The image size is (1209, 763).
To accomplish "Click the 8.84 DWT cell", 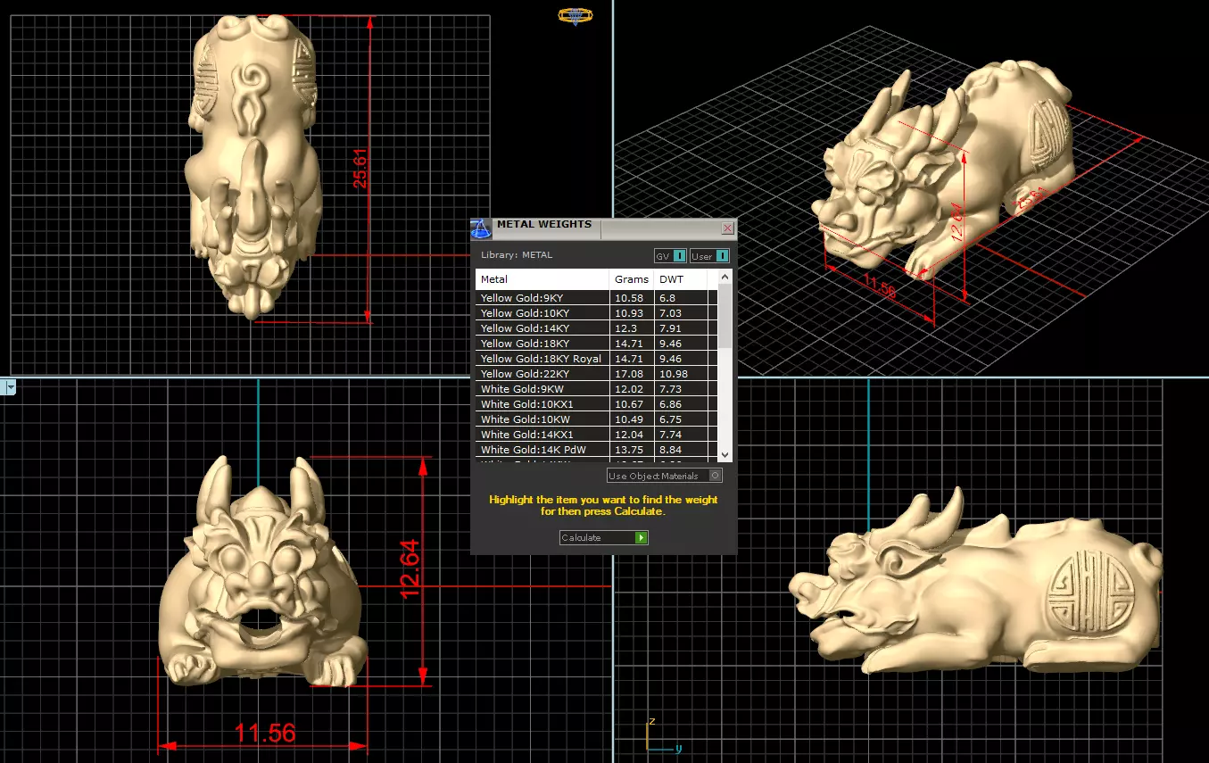I will tap(681, 450).
